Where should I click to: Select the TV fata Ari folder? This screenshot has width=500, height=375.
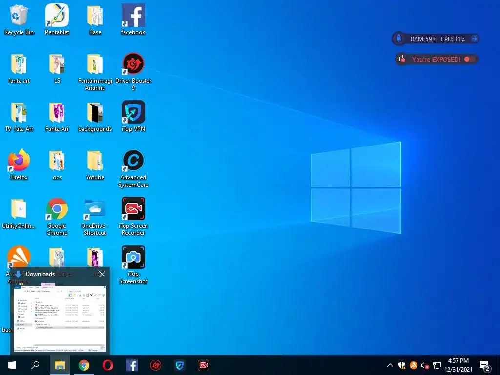click(x=19, y=117)
